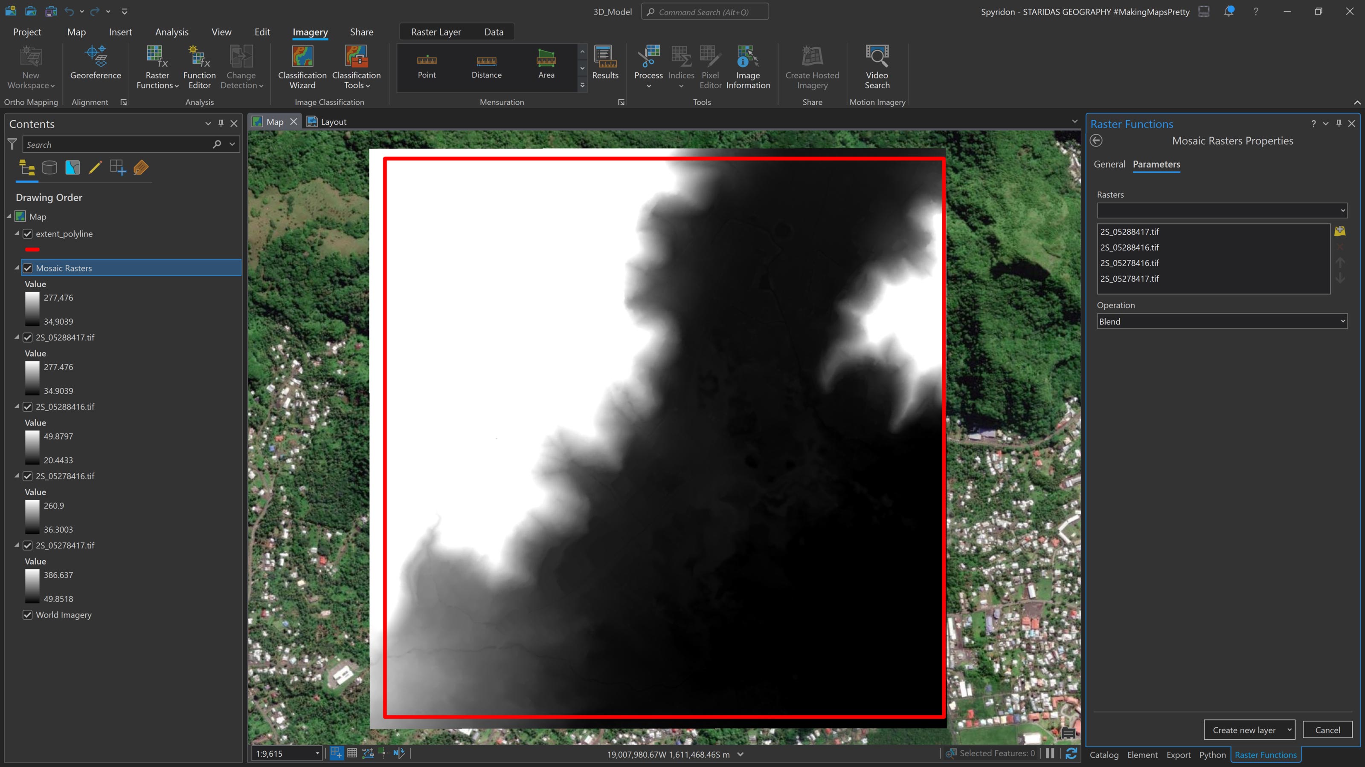Toggle grid display in status bar
The width and height of the screenshot is (1365, 767).
(x=352, y=753)
